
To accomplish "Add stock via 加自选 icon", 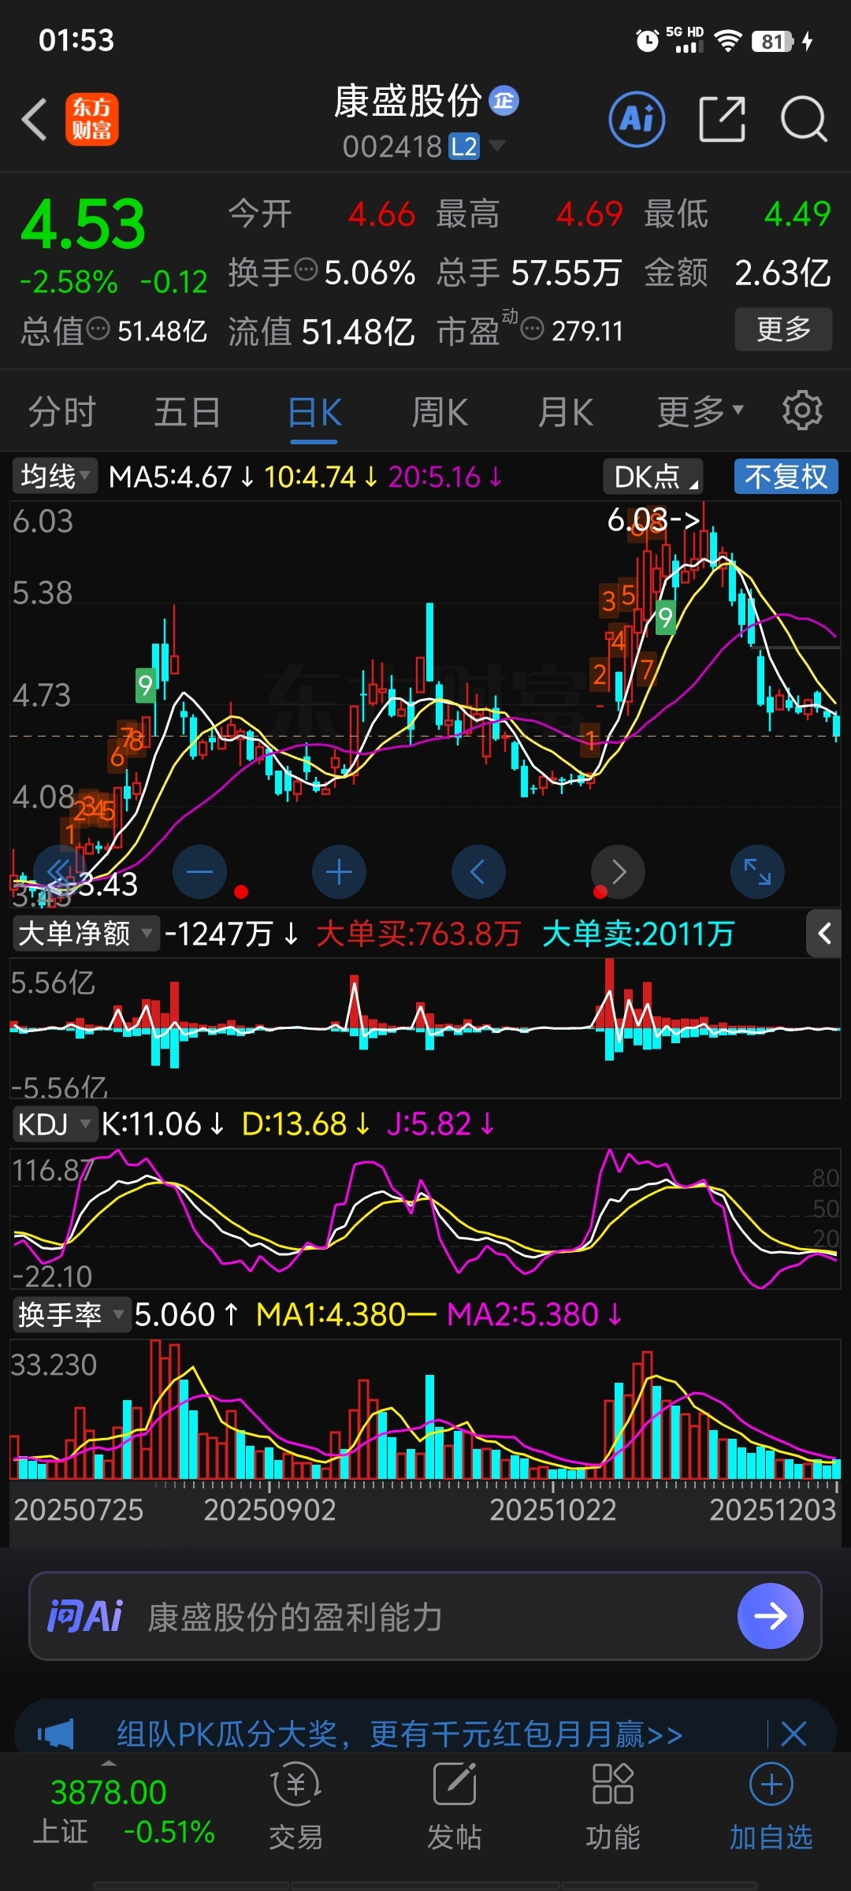I will (771, 1807).
